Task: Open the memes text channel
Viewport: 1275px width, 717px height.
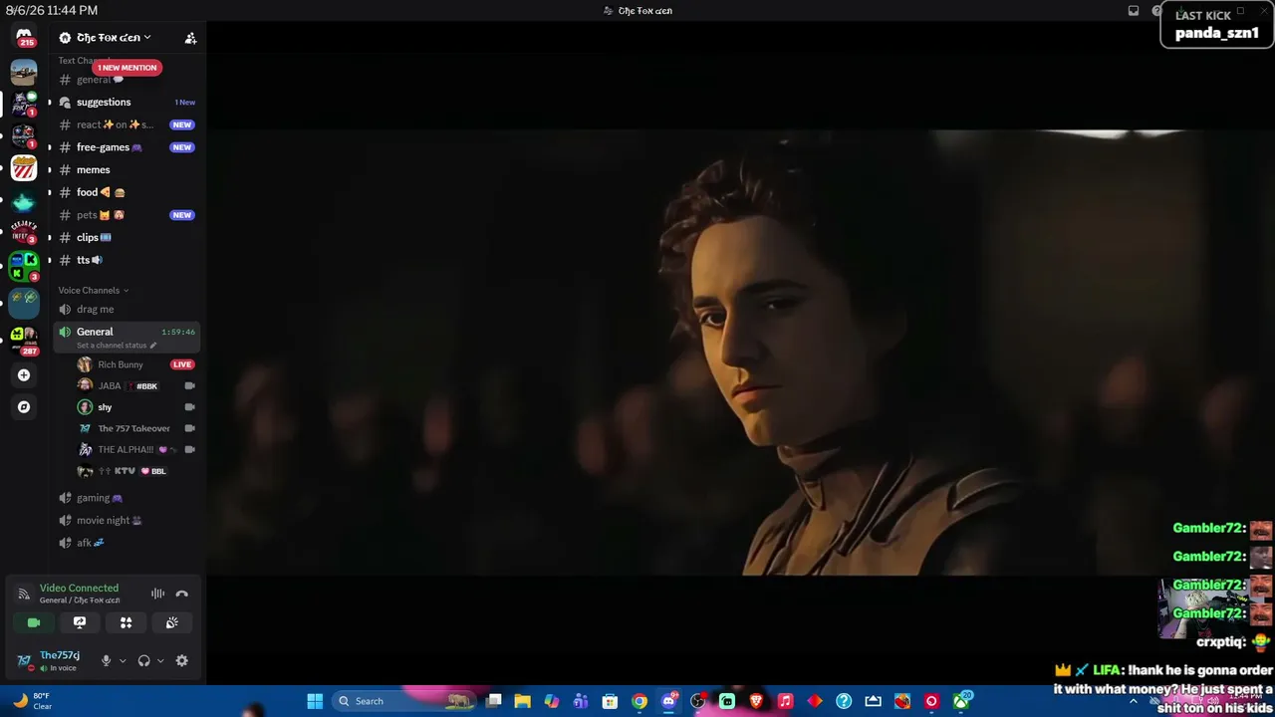Action: coord(127,169)
